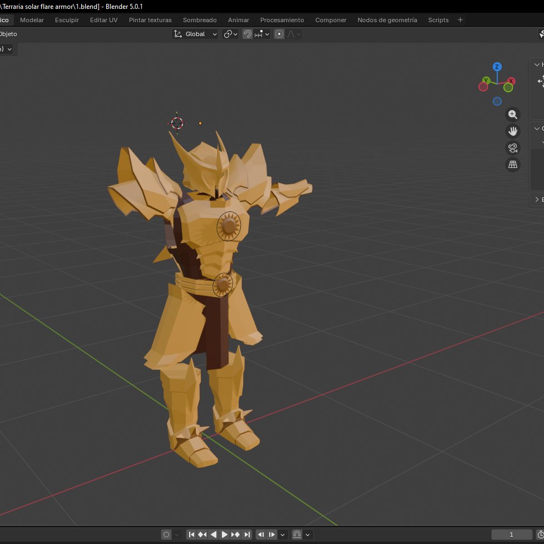
Task: Step forward one frame
Action: tap(272, 535)
